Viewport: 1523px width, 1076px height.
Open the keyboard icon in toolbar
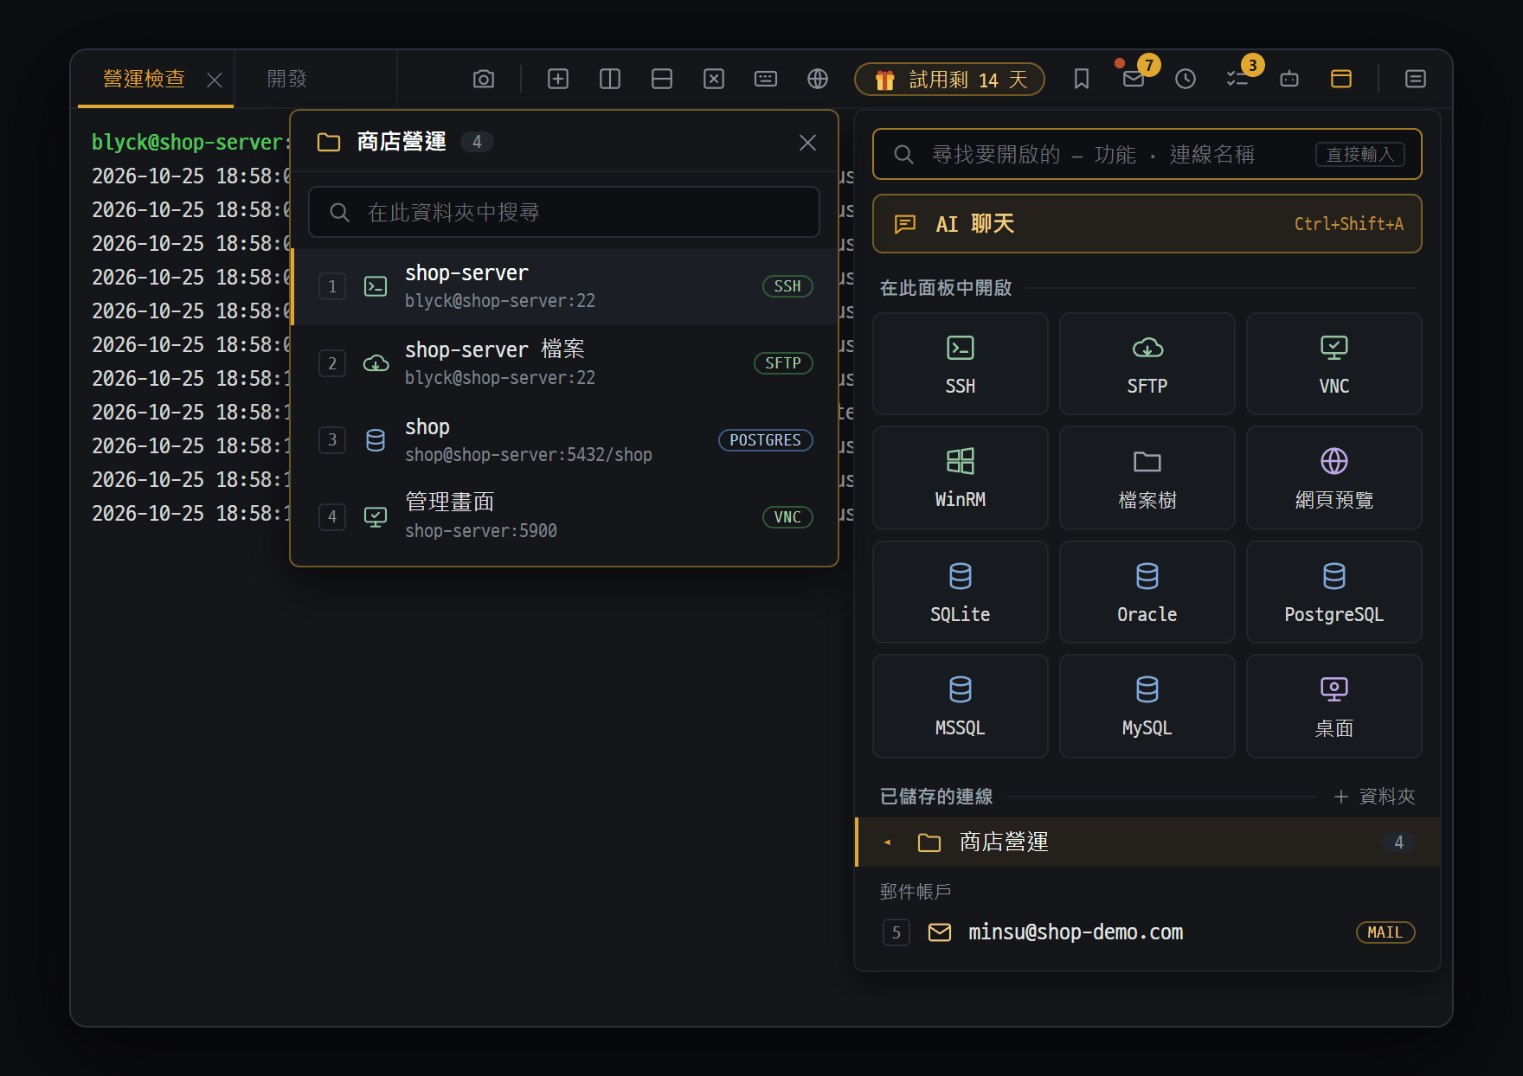[766, 80]
